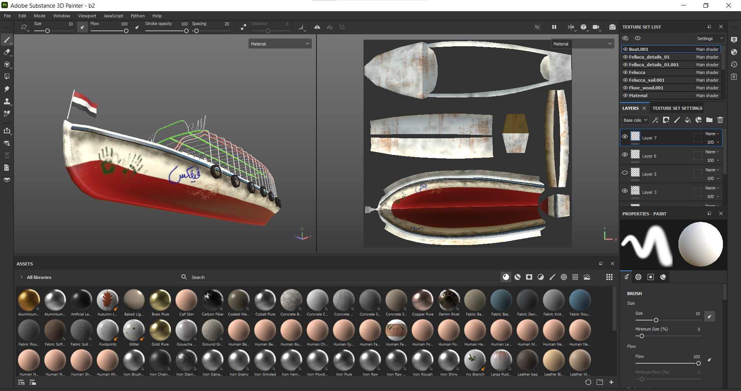This screenshot has width=741, height=391.
Task: Open the 2D viewport Material dropdown
Action: tap(582, 44)
